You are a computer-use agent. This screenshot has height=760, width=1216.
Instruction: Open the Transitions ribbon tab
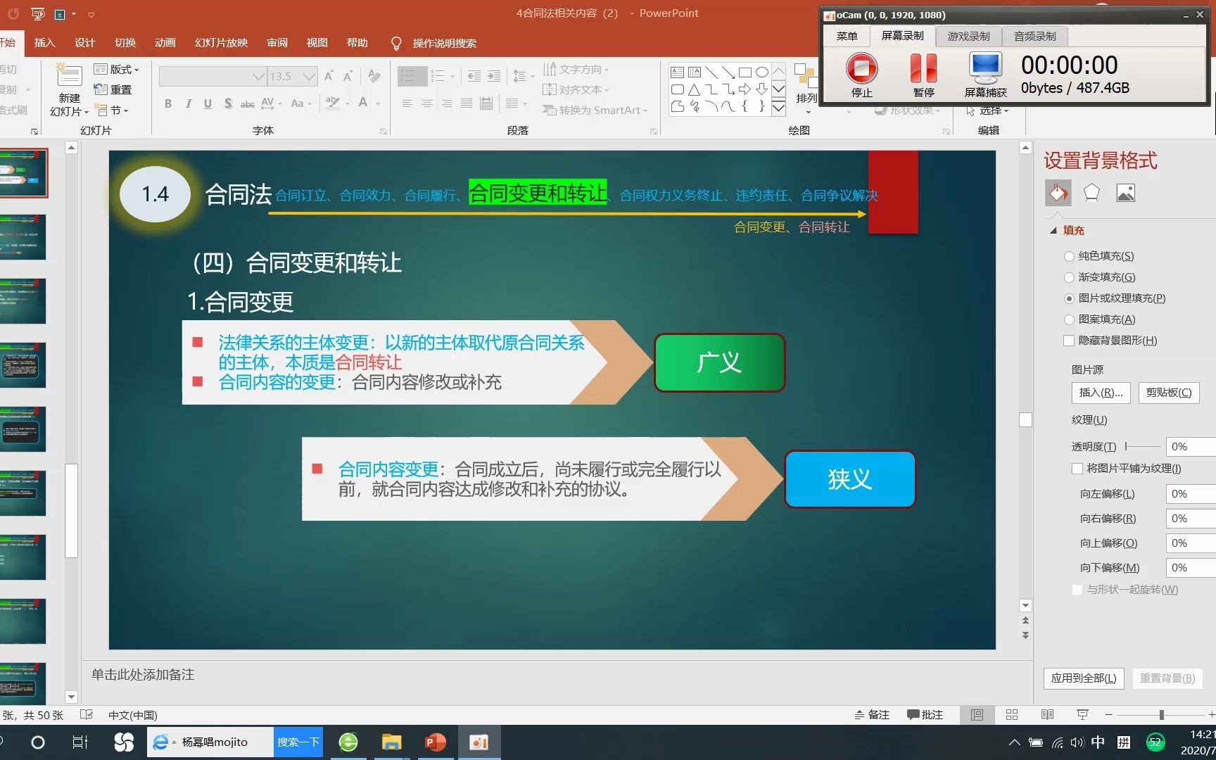click(x=125, y=43)
